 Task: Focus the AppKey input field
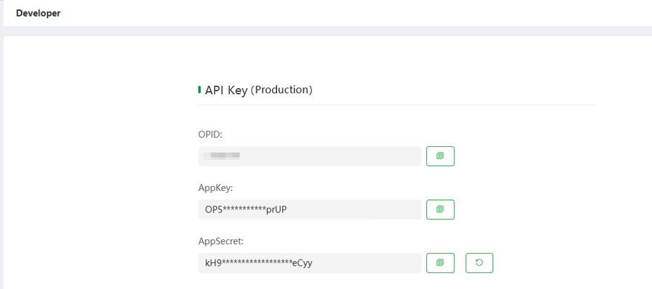[361, 209]
